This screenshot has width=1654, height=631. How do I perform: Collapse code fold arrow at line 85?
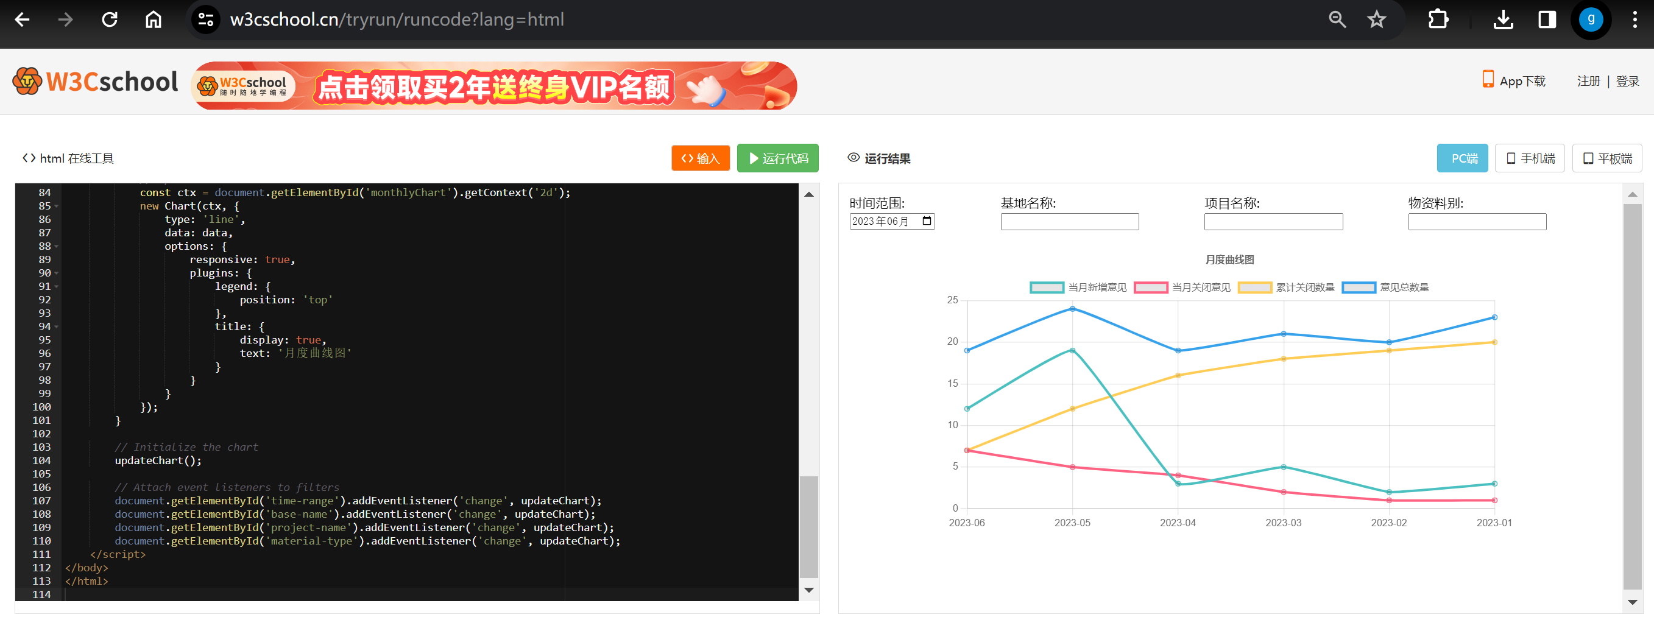57,206
